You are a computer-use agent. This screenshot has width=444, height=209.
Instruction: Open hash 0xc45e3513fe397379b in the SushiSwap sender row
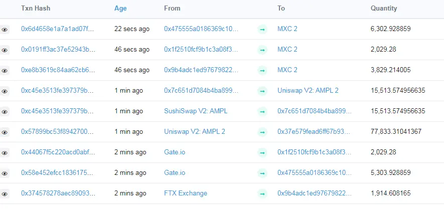pyautogui.click(x=57, y=111)
